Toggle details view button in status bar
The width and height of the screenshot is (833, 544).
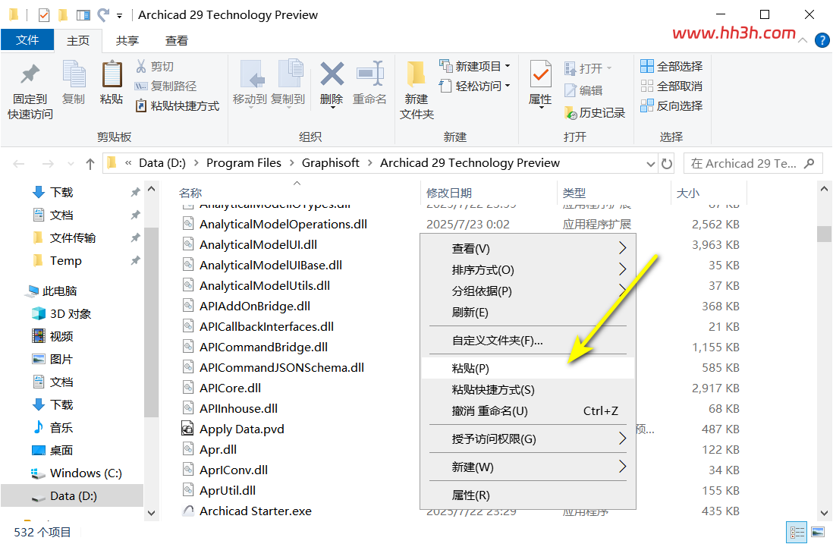click(797, 532)
